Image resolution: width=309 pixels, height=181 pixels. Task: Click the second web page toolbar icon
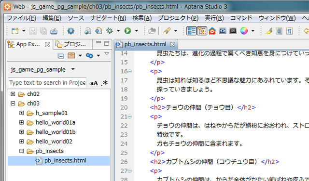tap(98, 31)
